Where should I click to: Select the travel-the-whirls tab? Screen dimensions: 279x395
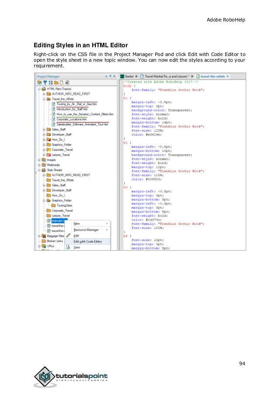[x=213, y=76]
